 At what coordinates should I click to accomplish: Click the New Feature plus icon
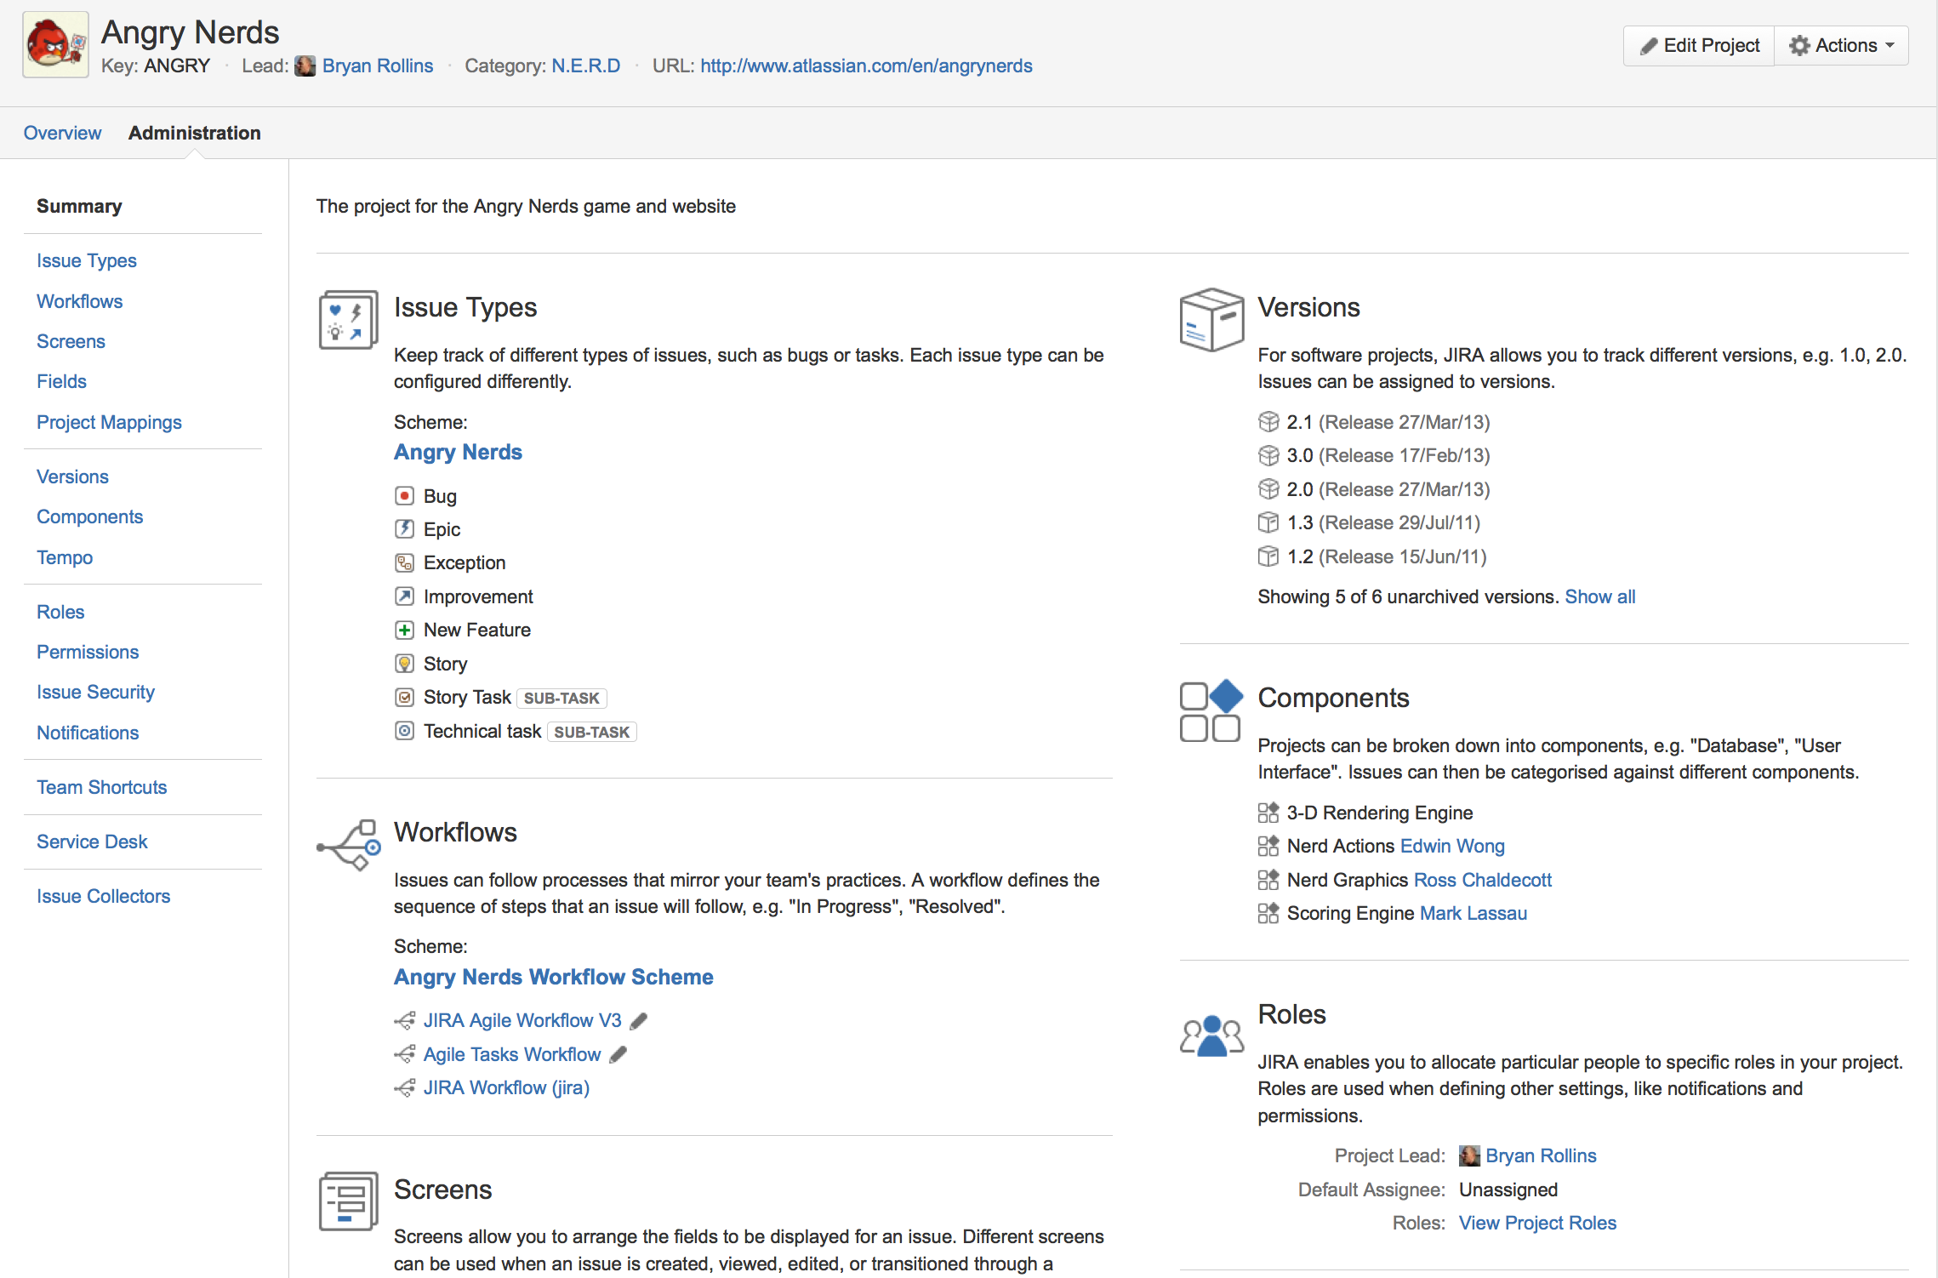(x=405, y=630)
